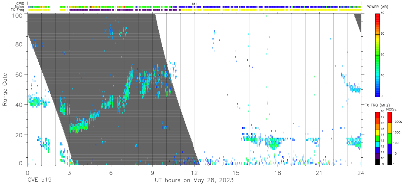This screenshot has width=406, height=187.
Task: Click the 9 tick on the UT hours axis
Action: pyautogui.click(x=152, y=172)
